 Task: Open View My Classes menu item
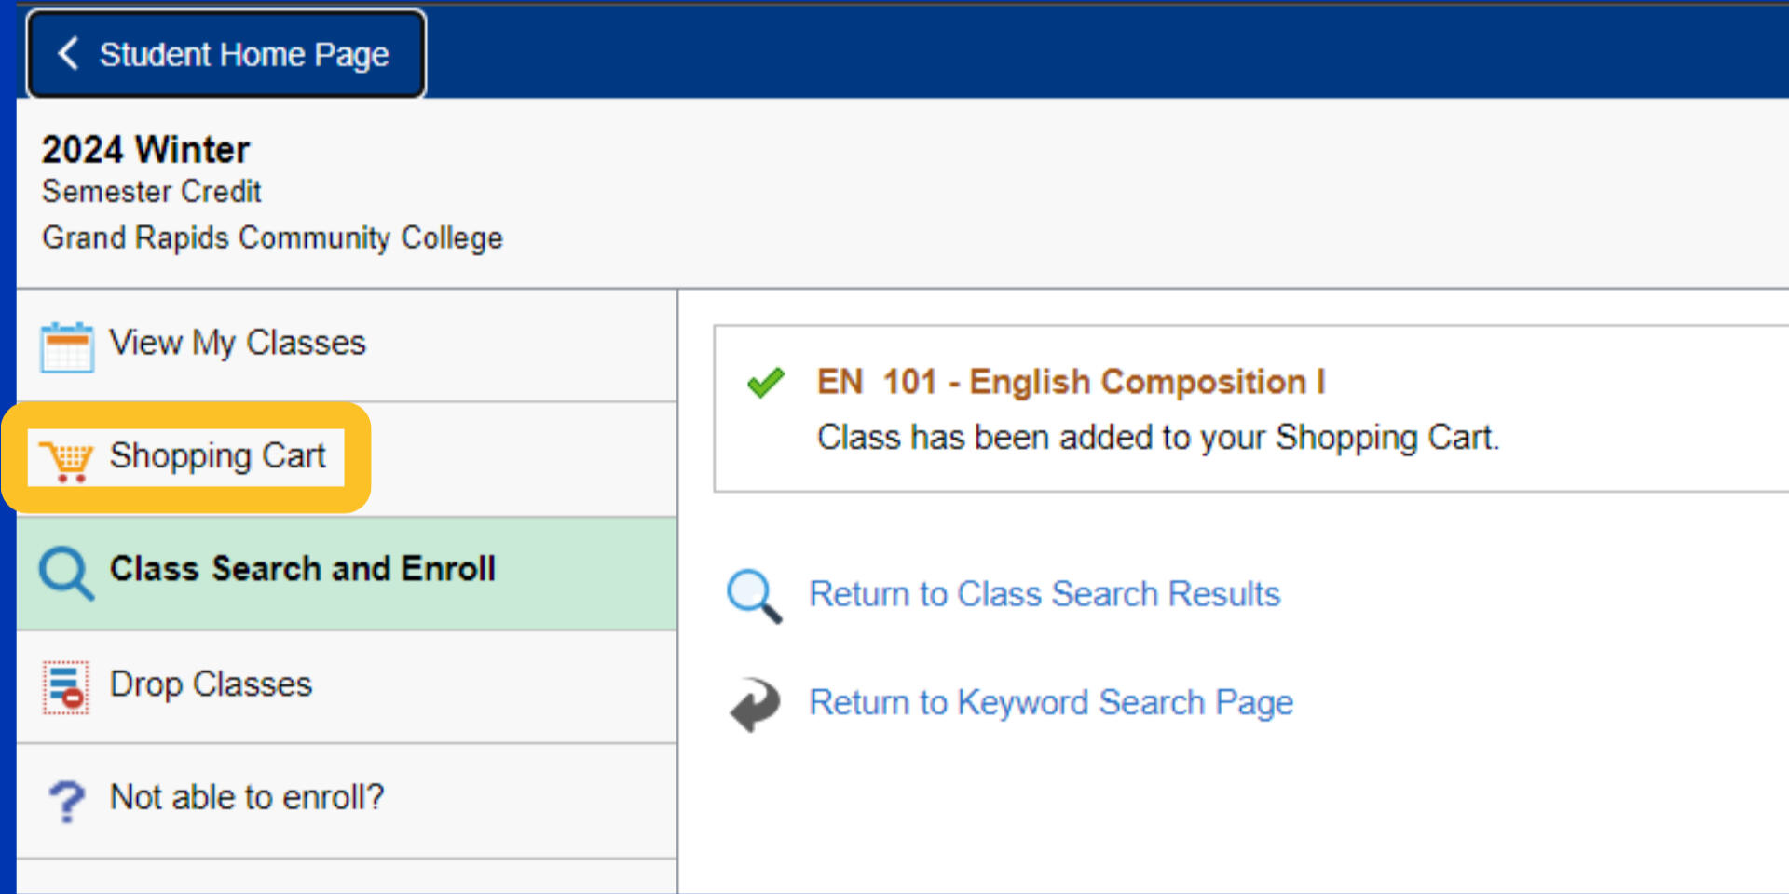(238, 343)
